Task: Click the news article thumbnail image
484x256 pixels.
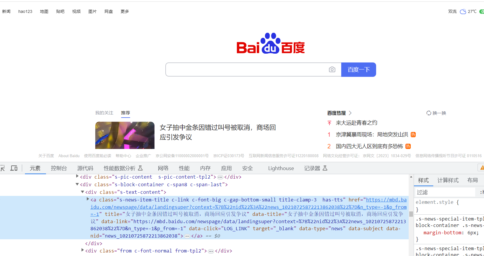Action: coord(125,135)
